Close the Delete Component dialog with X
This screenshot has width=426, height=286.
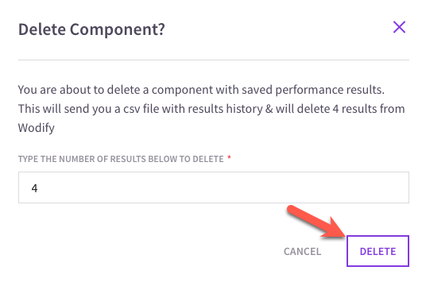[x=399, y=28]
